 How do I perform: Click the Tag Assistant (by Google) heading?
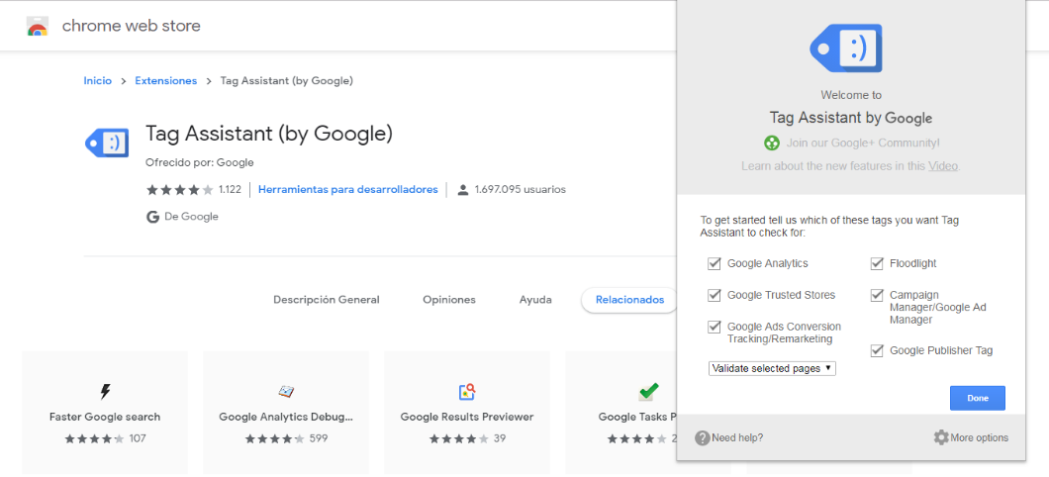[x=269, y=134]
